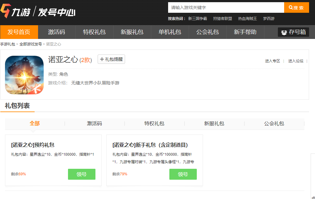Switch to 公会礼包 gift list tab
315x199 pixels.
pos(274,124)
